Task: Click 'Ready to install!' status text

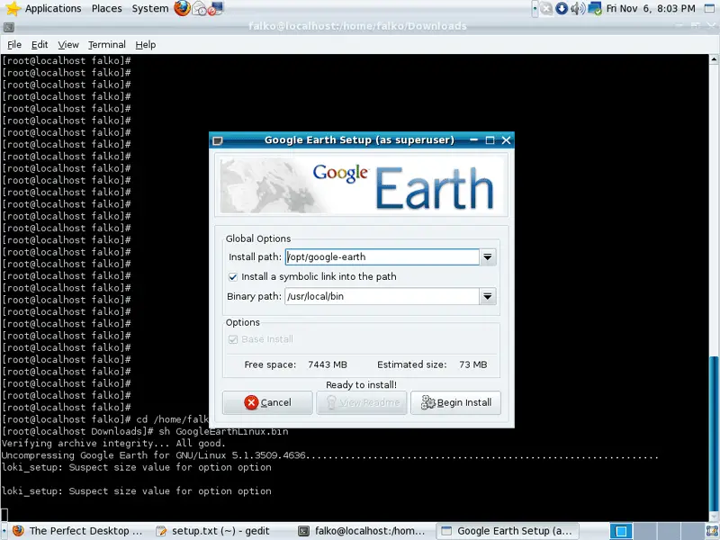Action: pyautogui.click(x=362, y=385)
